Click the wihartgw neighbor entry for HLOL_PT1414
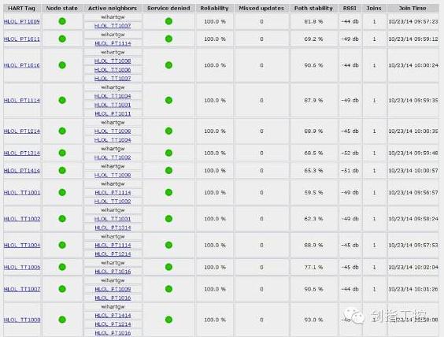The height and width of the screenshot is (337, 444). pos(113,166)
